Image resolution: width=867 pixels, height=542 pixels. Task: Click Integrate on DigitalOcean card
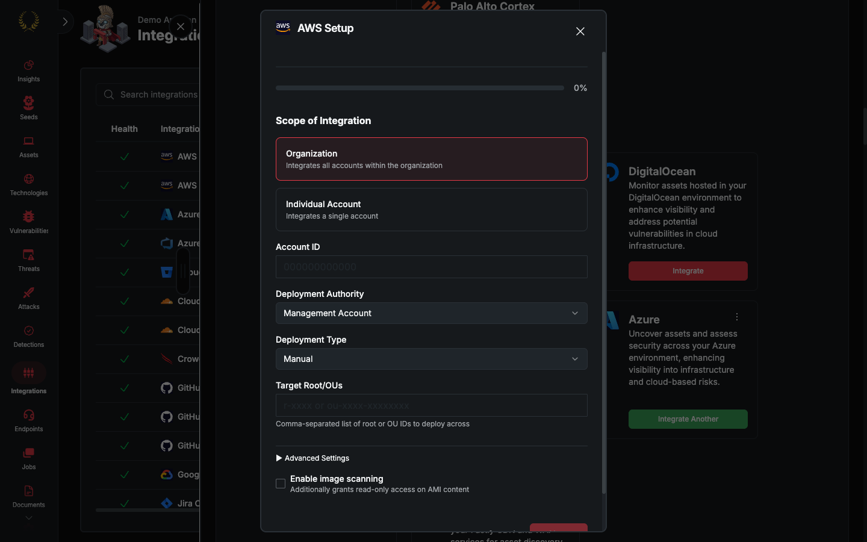click(x=688, y=271)
